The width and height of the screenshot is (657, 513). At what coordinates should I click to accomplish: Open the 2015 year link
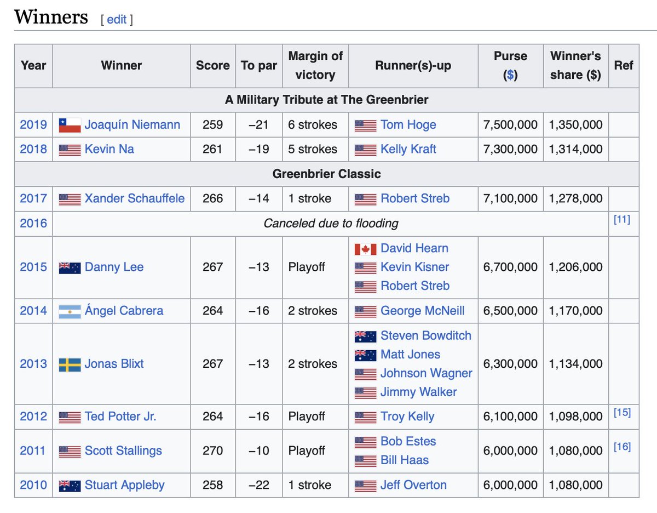(33, 267)
